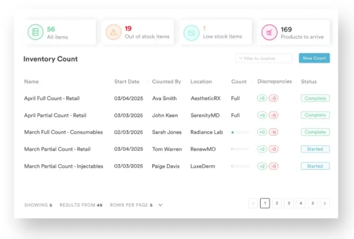Click the Radiance Lab count progress bar

tap(240, 132)
